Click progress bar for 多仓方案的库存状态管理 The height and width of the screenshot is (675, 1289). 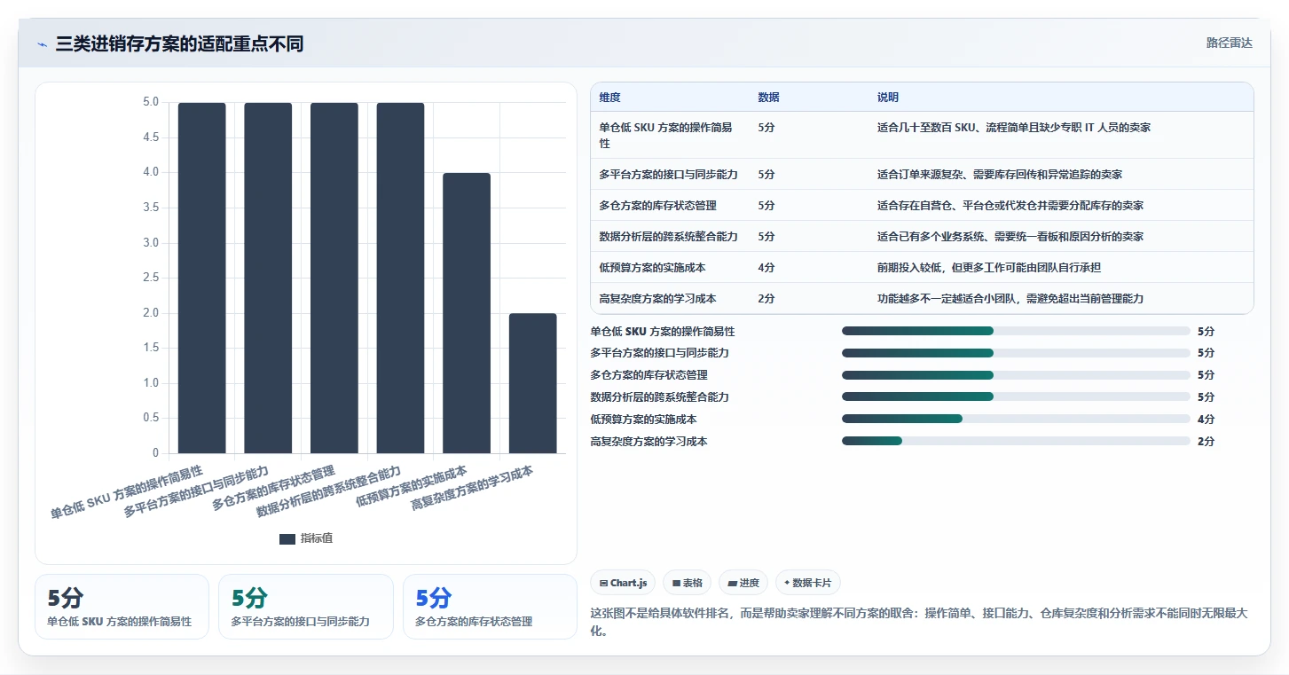click(x=1016, y=375)
